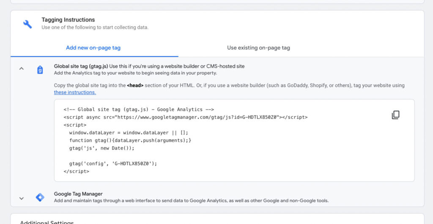433x224 pixels.
Task: Click the Google Tag Manager heading
Action: pyautogui.click(x=78, y=194)
